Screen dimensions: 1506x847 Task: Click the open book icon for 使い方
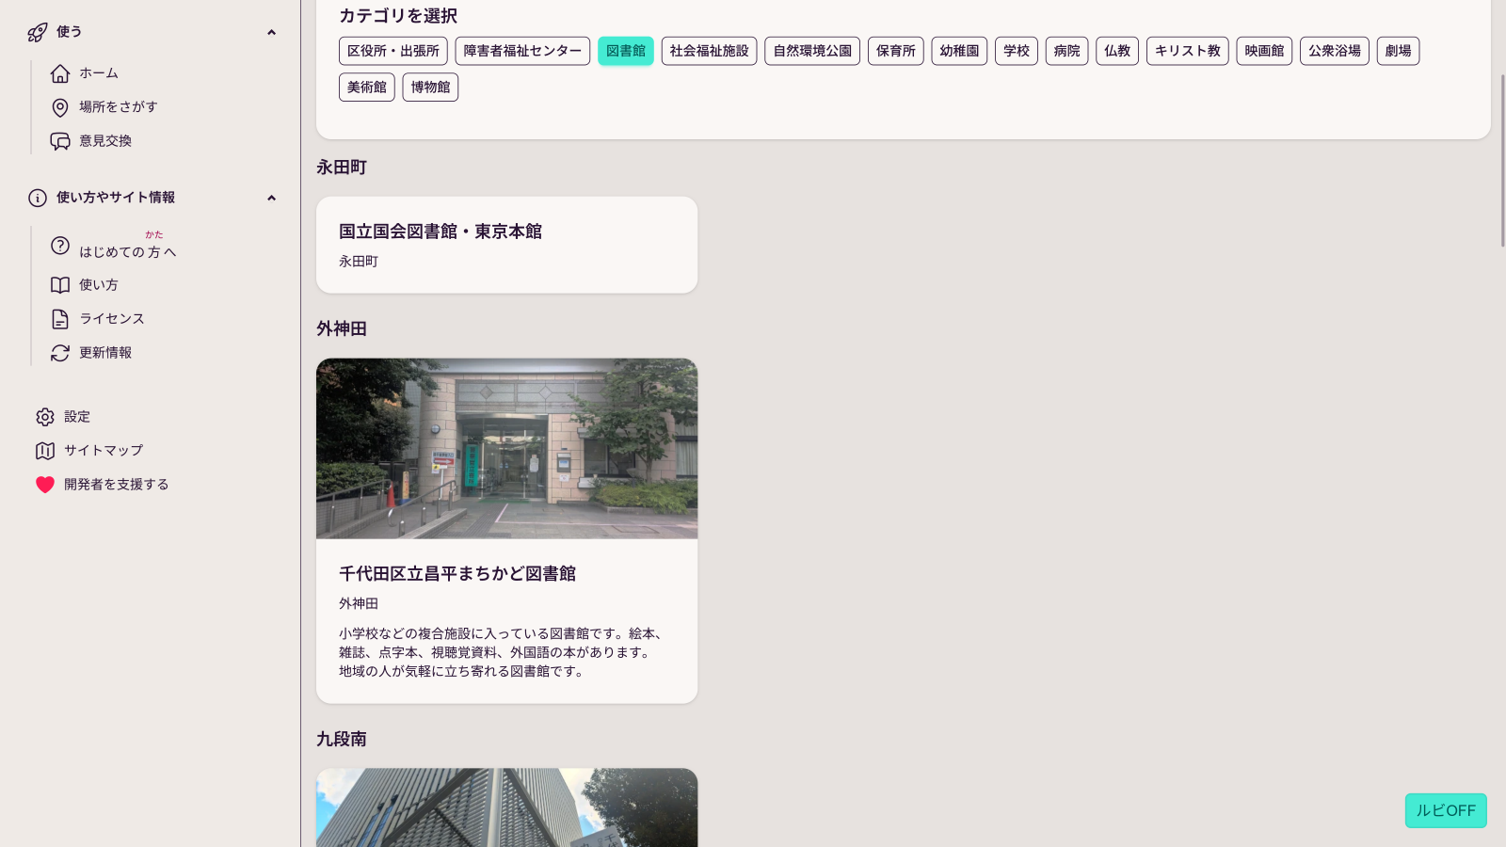[60, 285]
